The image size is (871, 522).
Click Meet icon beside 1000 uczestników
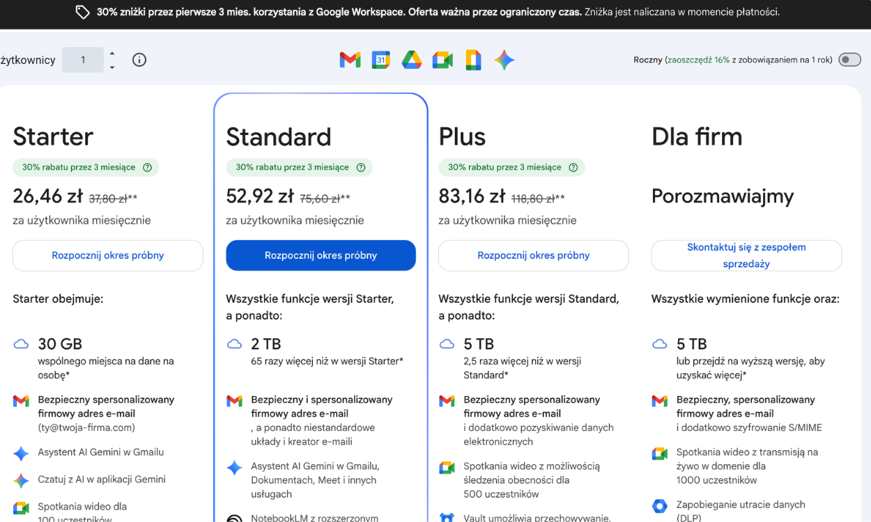(x=659, y=454)
